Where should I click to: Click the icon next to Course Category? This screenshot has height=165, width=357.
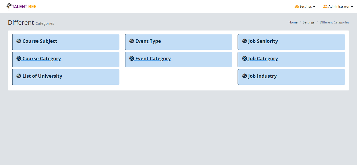click(x=19, y=58)
